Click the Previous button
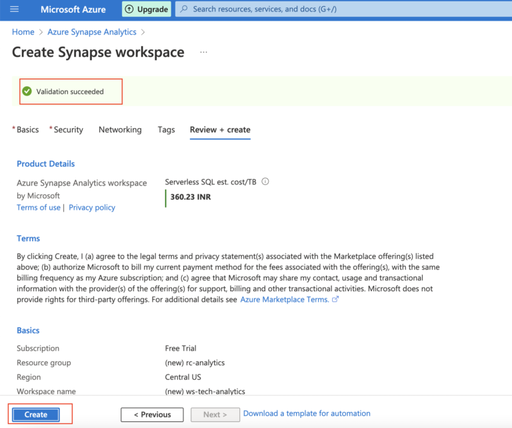This screenshot has width=512, height=428. point(152,415)
